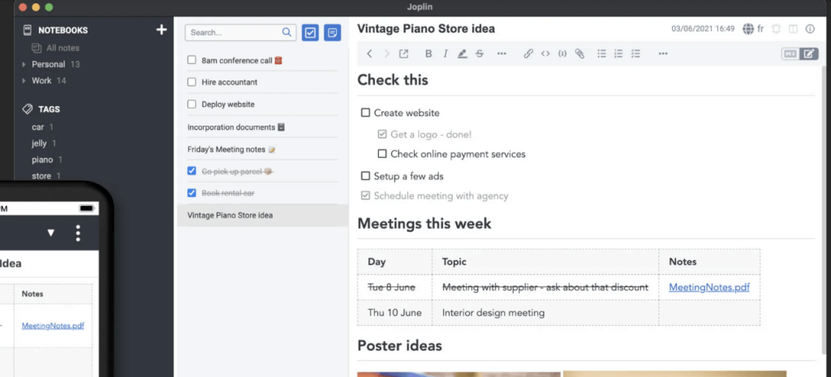The image size is (831, 377).
Task: Apply highlight formatting
Action: tap(462, 54)
